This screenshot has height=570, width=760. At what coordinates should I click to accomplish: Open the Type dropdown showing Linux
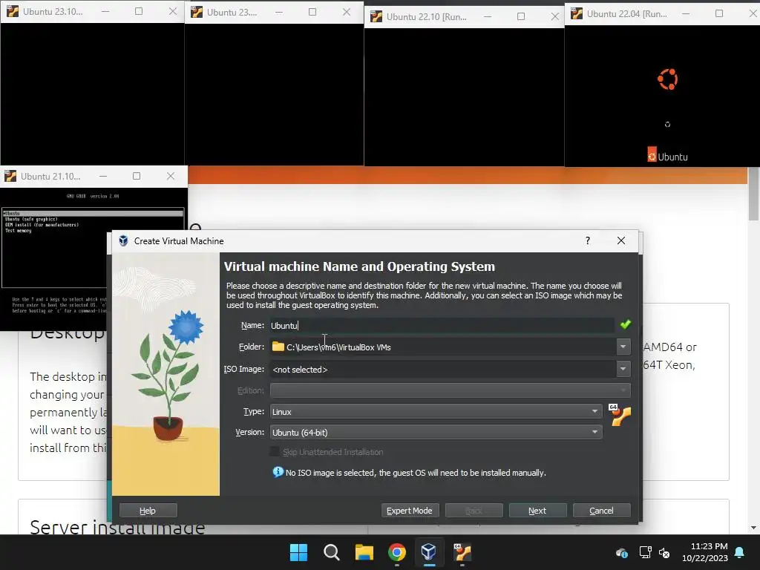(436, 411)
